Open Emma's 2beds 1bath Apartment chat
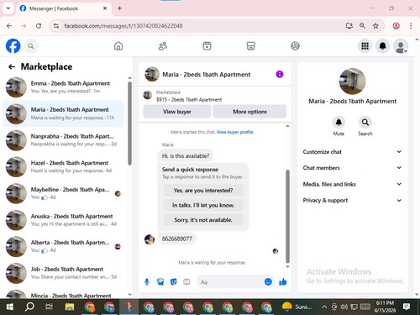The width and height of the screenshot is (420, 315). coord(63,87)
